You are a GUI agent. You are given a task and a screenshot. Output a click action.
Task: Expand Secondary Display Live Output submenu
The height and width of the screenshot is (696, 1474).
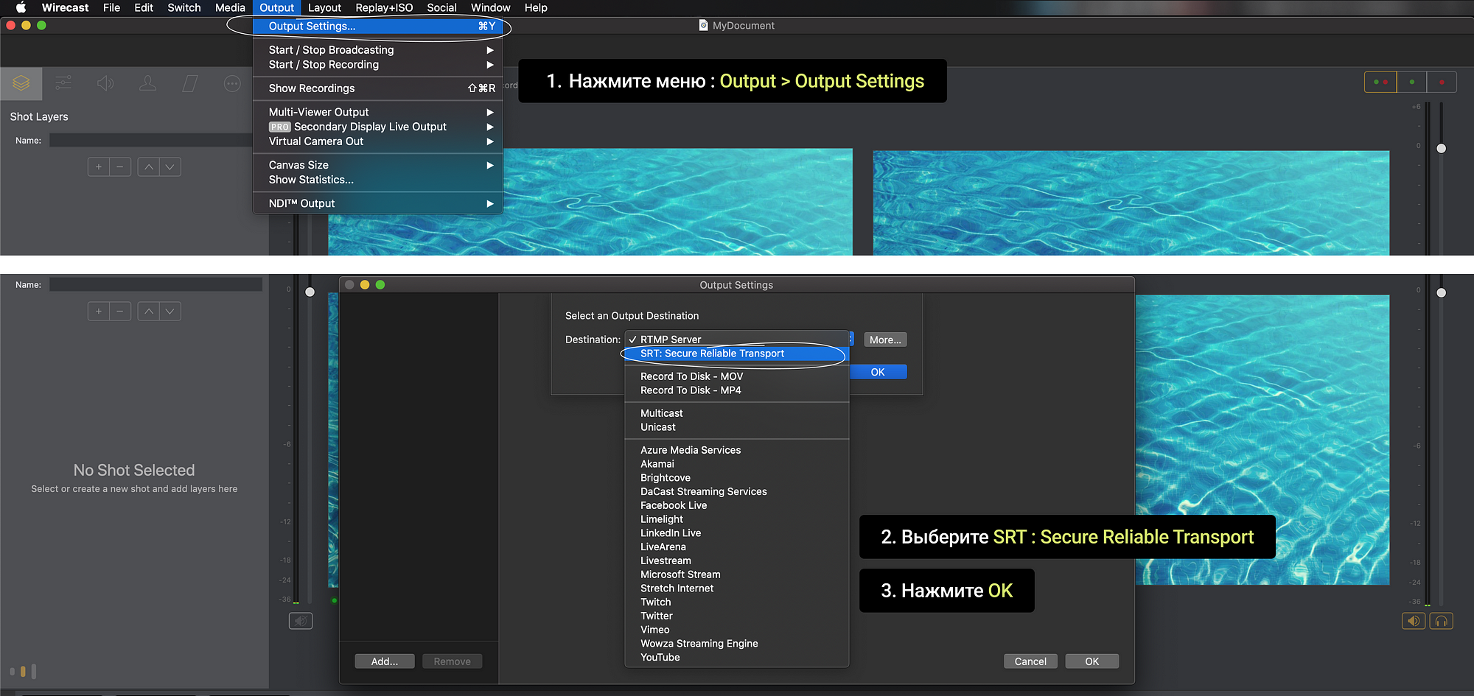(x=377, y=127)
